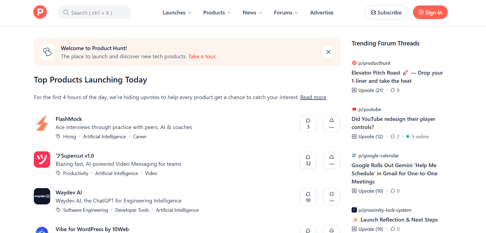Open the p/google-calendar forum
This screenshot has width=486, height=233.
click(x=379, y=156)
